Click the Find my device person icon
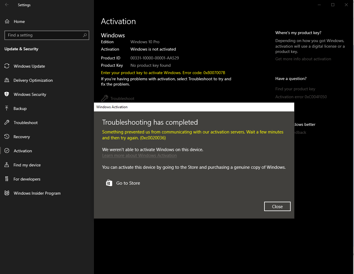The width and height of the screenshot is (354, 274). point(7,165)
